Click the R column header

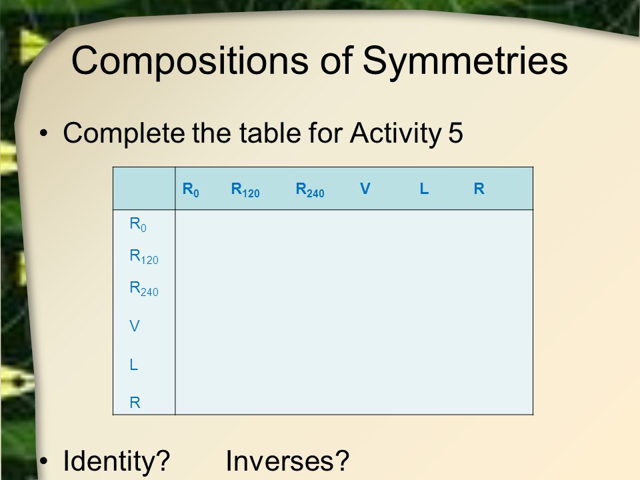[x=479, y=189]
